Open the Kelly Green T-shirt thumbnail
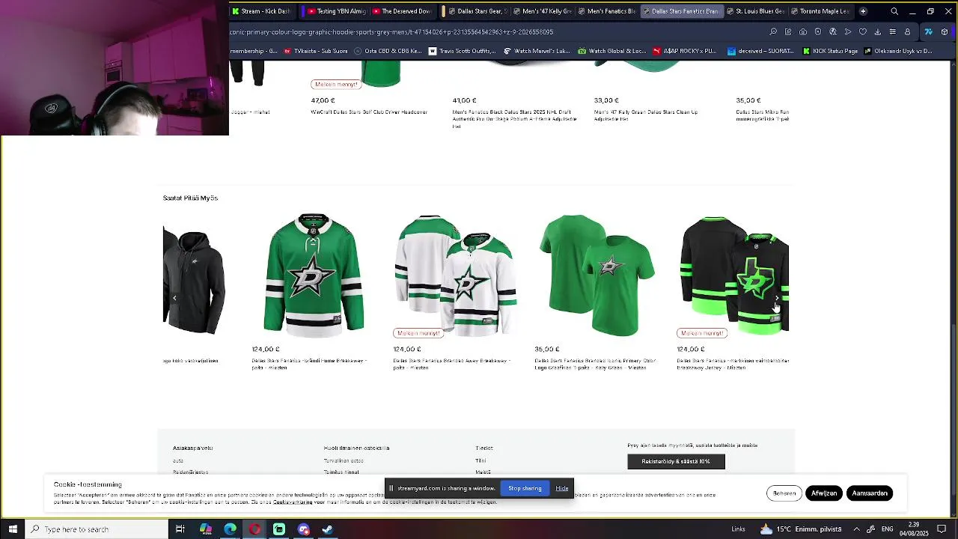The height and width of the screenshot is (539, 958). click(x=597, y=275)
